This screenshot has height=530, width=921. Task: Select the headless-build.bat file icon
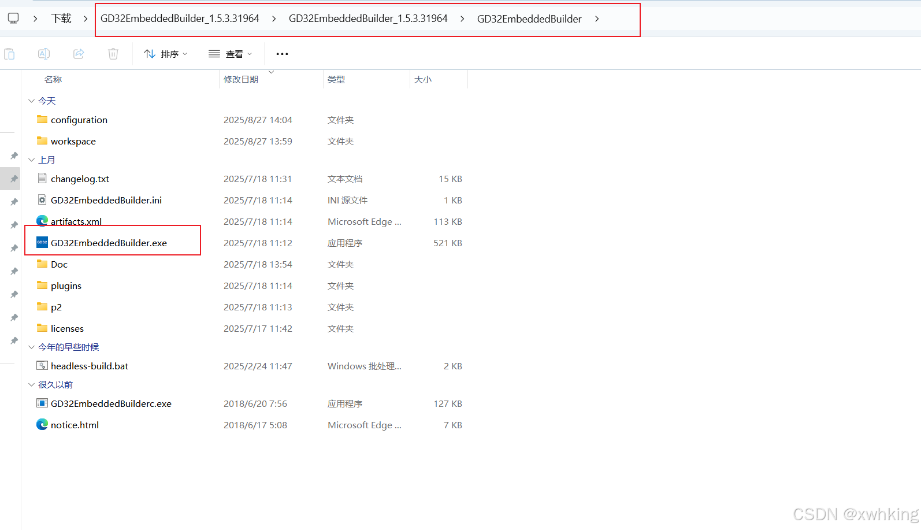42,366
